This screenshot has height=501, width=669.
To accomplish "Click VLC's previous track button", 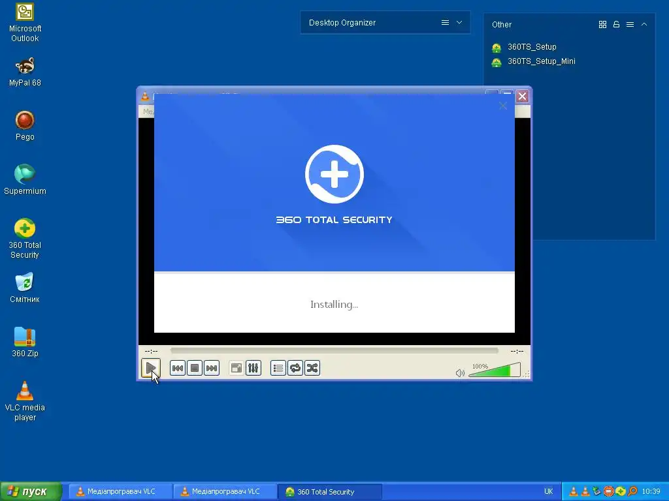I will coord(178,368).
